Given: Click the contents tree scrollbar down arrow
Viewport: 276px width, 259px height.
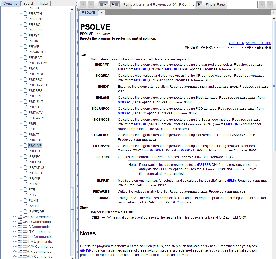Looking at the screenshot, I should tap(72, 257).
